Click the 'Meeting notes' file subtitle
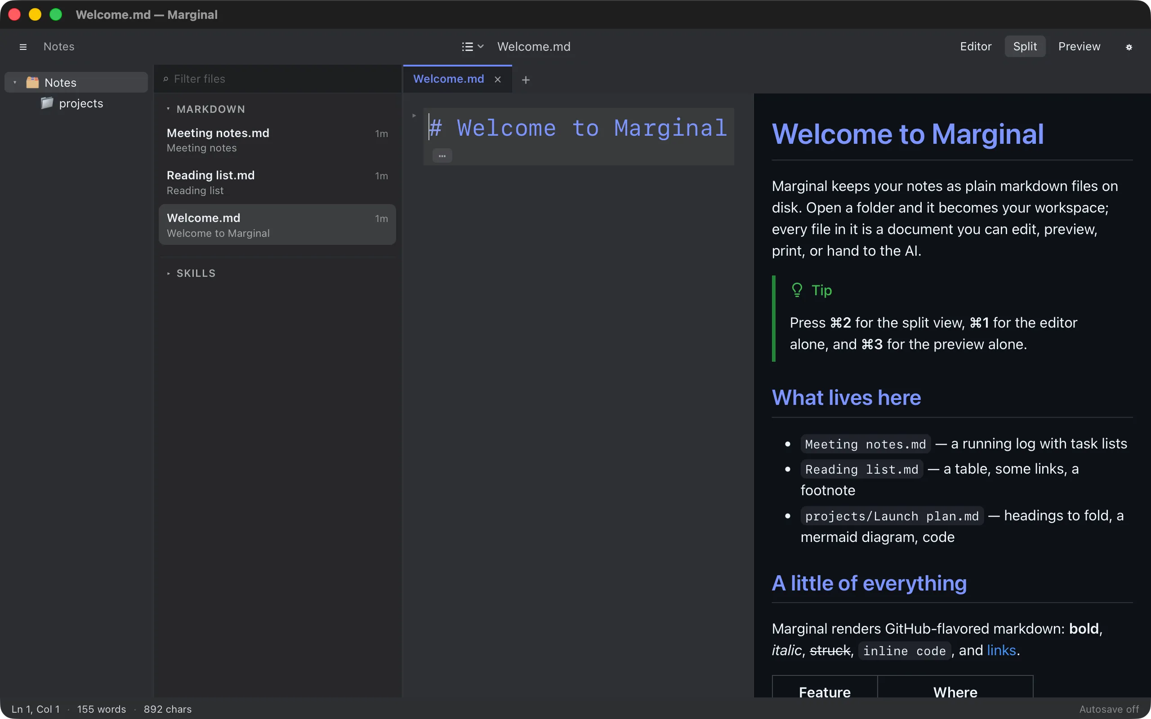 click(202, 148)
